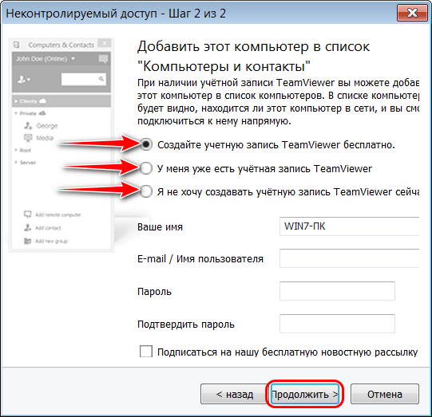432x417 pixels.
Task: Pick the option not to create account now
Action: coord(146,191)
